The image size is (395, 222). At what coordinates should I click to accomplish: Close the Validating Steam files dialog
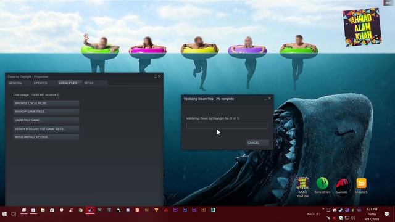270,99
